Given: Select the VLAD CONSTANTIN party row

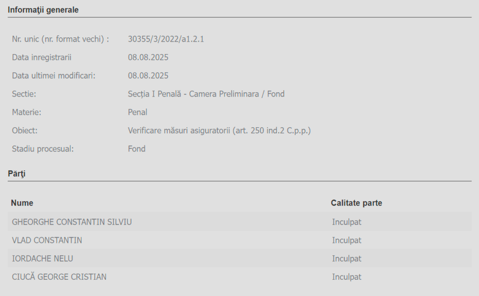Looking at the screenshot, I should coord(240,240).
